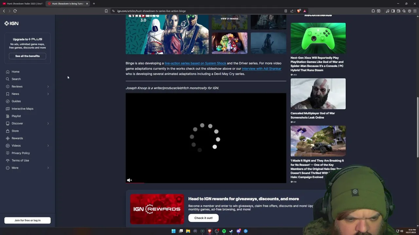Click the 413 comments count
The width and height of the screenshot is (419, 235).
294,75
